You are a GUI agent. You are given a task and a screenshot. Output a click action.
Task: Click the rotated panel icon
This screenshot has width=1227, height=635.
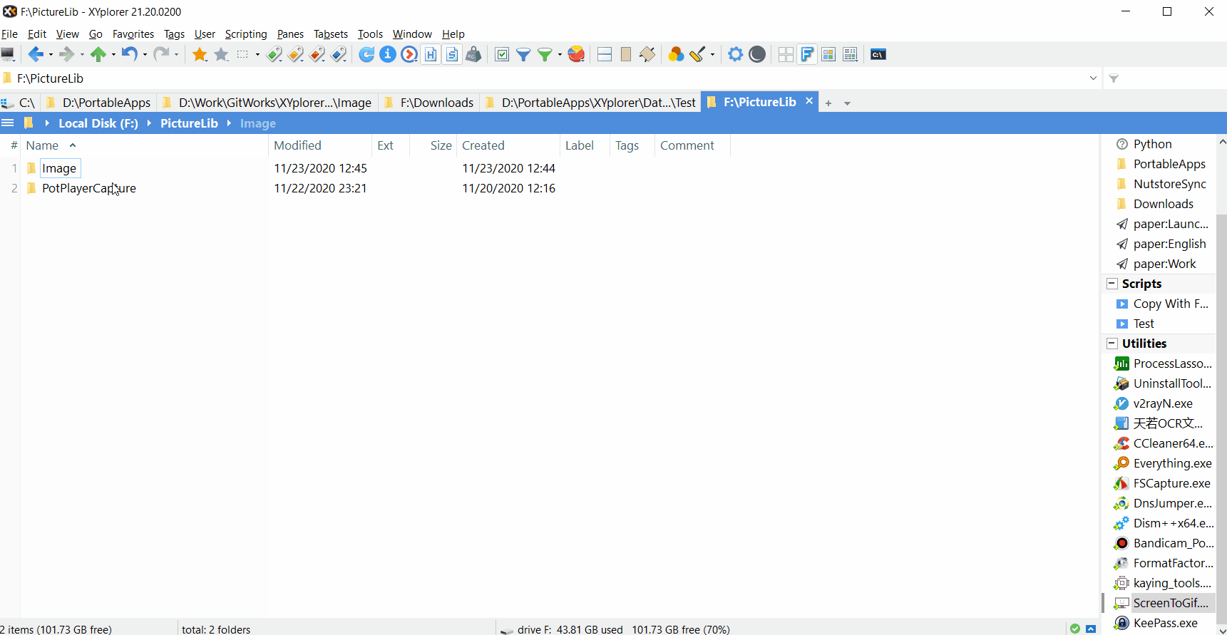click(x=647, y=54)
